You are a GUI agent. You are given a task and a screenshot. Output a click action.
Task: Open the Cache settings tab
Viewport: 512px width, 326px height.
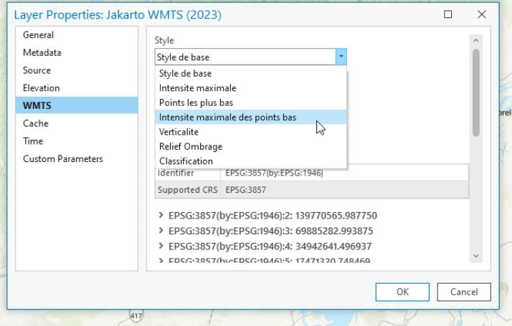click(36, 123)
